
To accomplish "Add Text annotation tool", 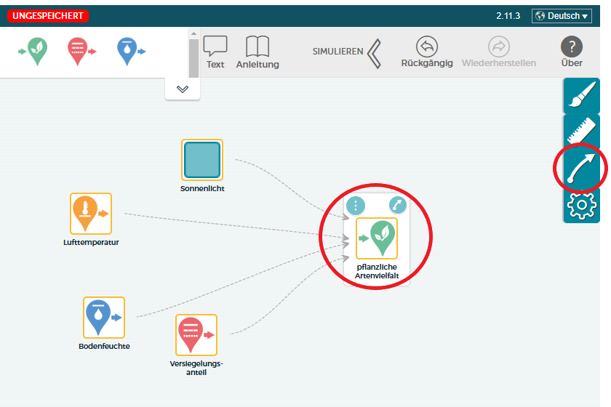I will click(x=215, y=52).
